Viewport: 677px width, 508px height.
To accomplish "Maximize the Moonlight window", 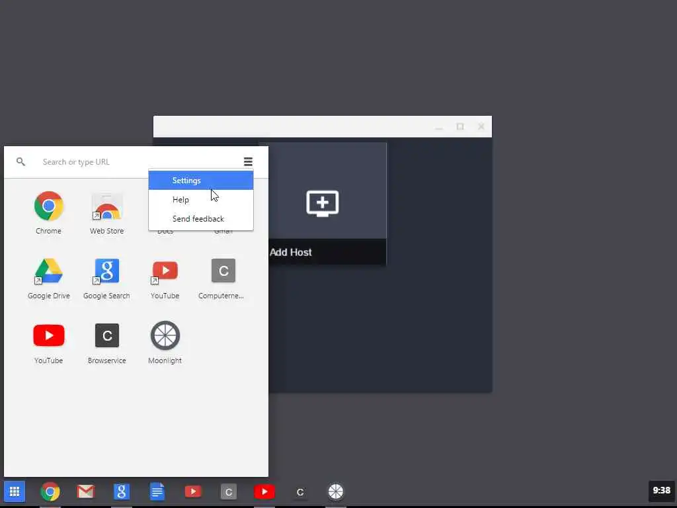I will (x=460, y=126).
